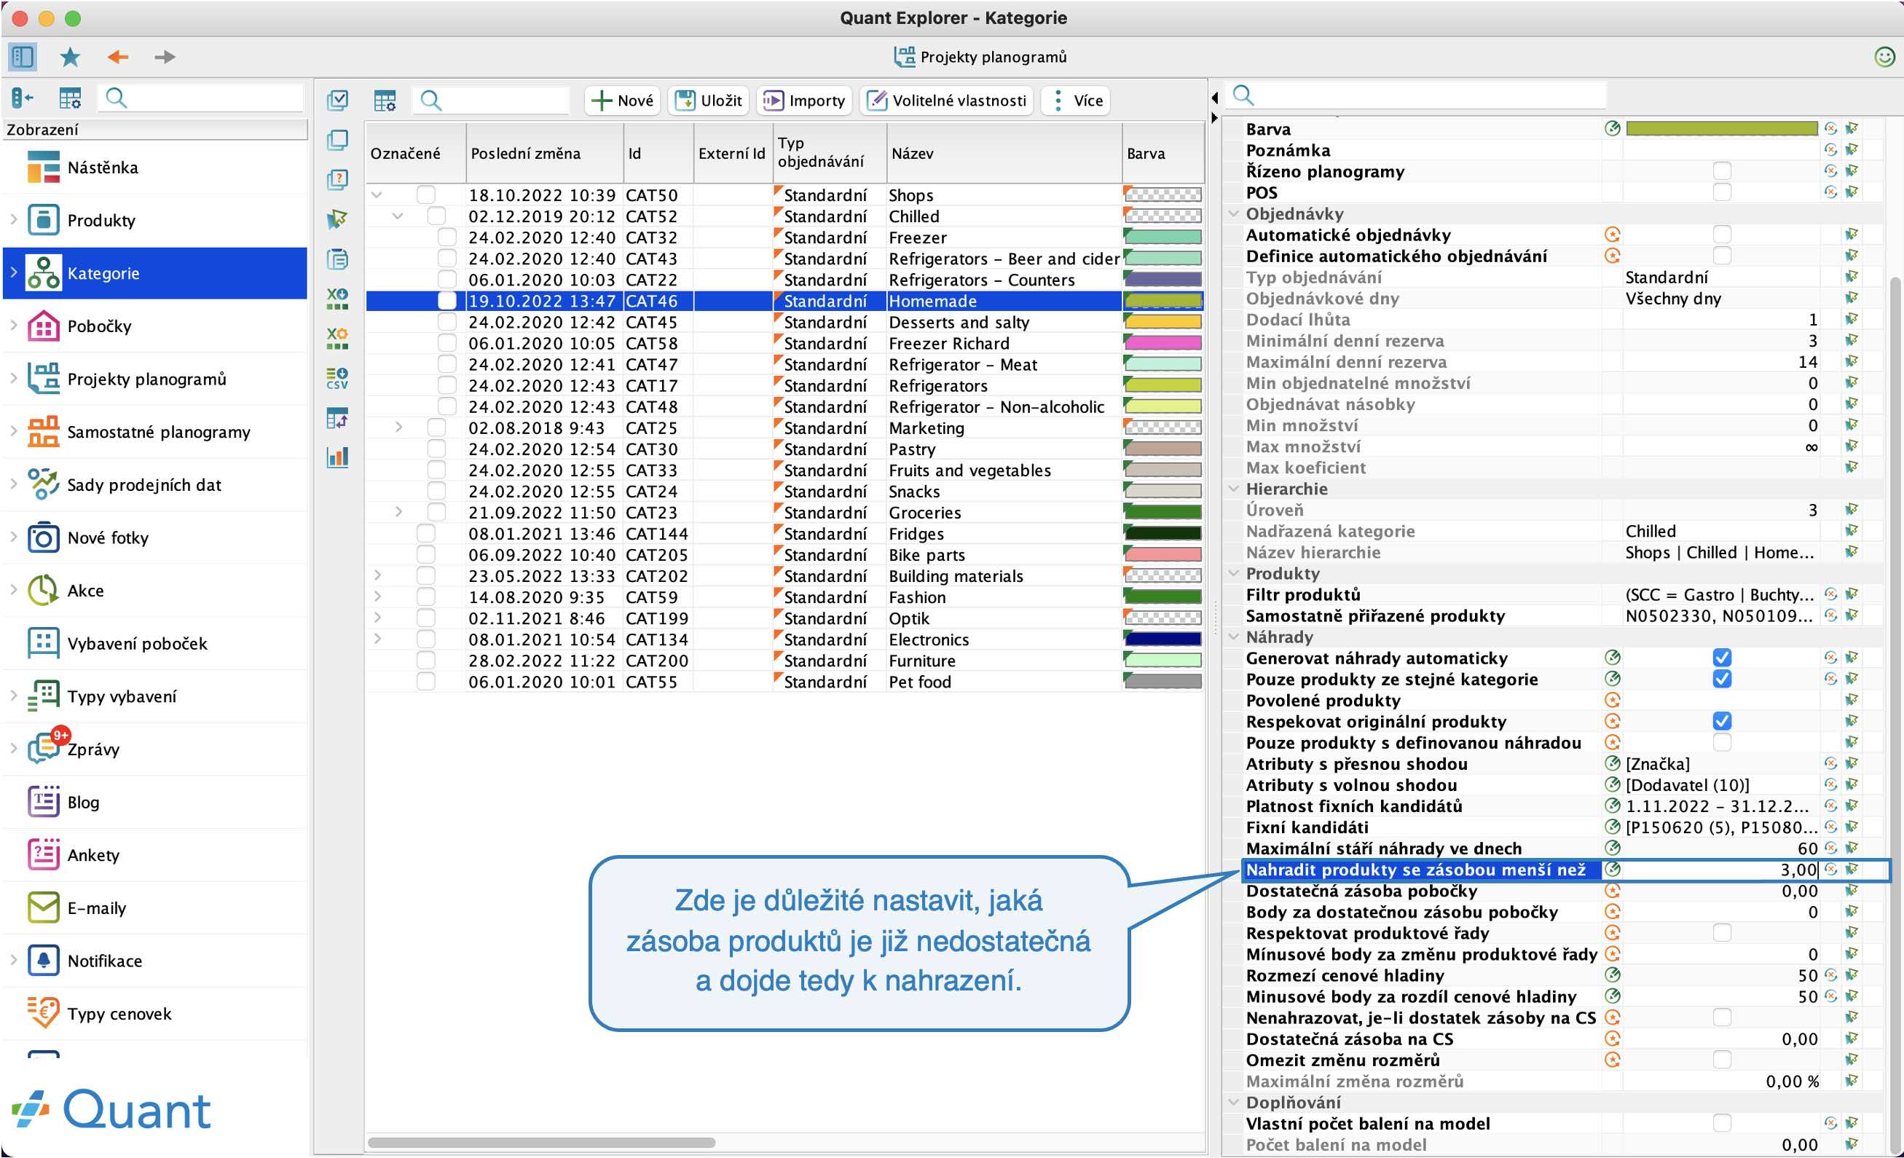Expand the Groceries category row
This screenshot has height=1158, width=1904.
point(398,512)
